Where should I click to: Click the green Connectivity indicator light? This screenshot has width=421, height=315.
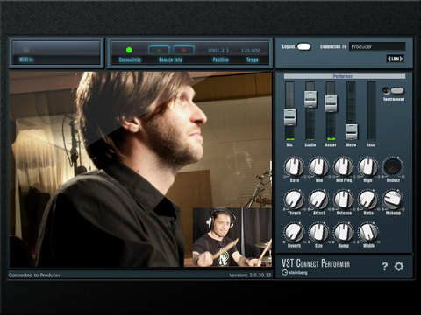click(129, 50)
